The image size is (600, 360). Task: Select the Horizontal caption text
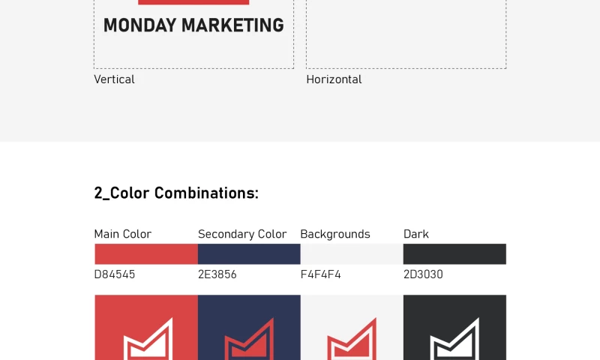[334, 79]
